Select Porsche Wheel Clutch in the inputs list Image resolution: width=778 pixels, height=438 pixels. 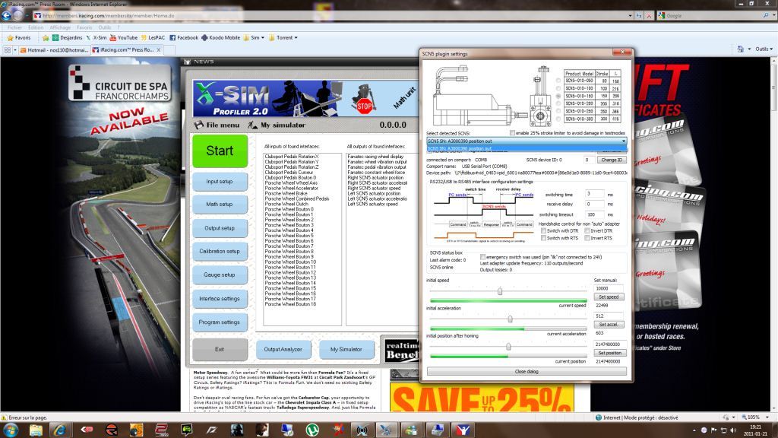(286, 204)
